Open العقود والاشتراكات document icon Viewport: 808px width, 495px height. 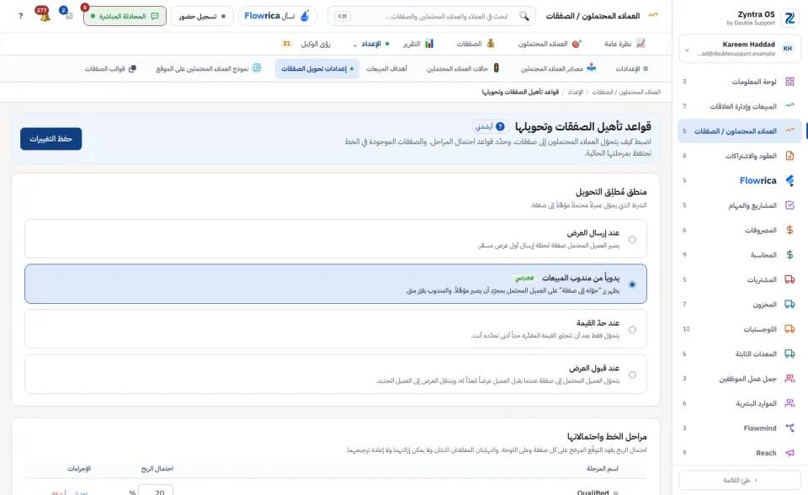pyautogui.click(x=789, y=156)
